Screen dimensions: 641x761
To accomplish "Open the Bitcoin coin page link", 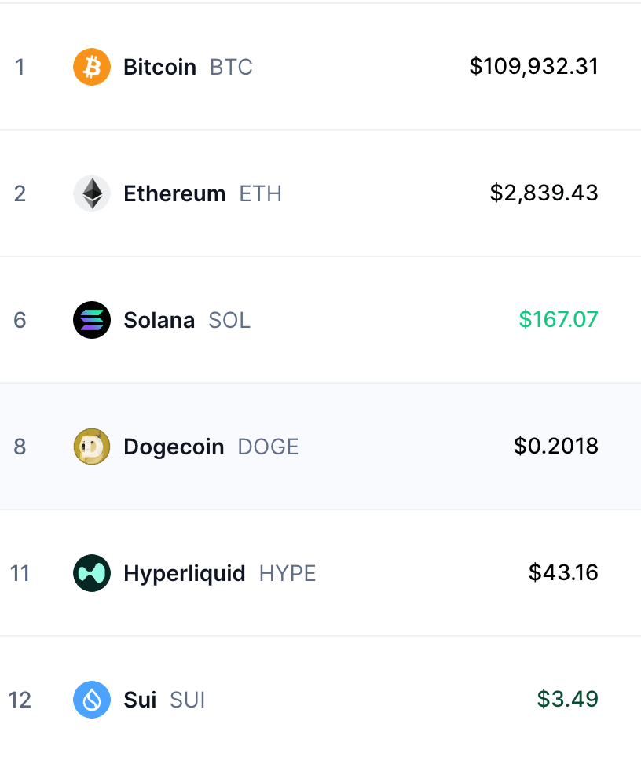I will (160, 67).
